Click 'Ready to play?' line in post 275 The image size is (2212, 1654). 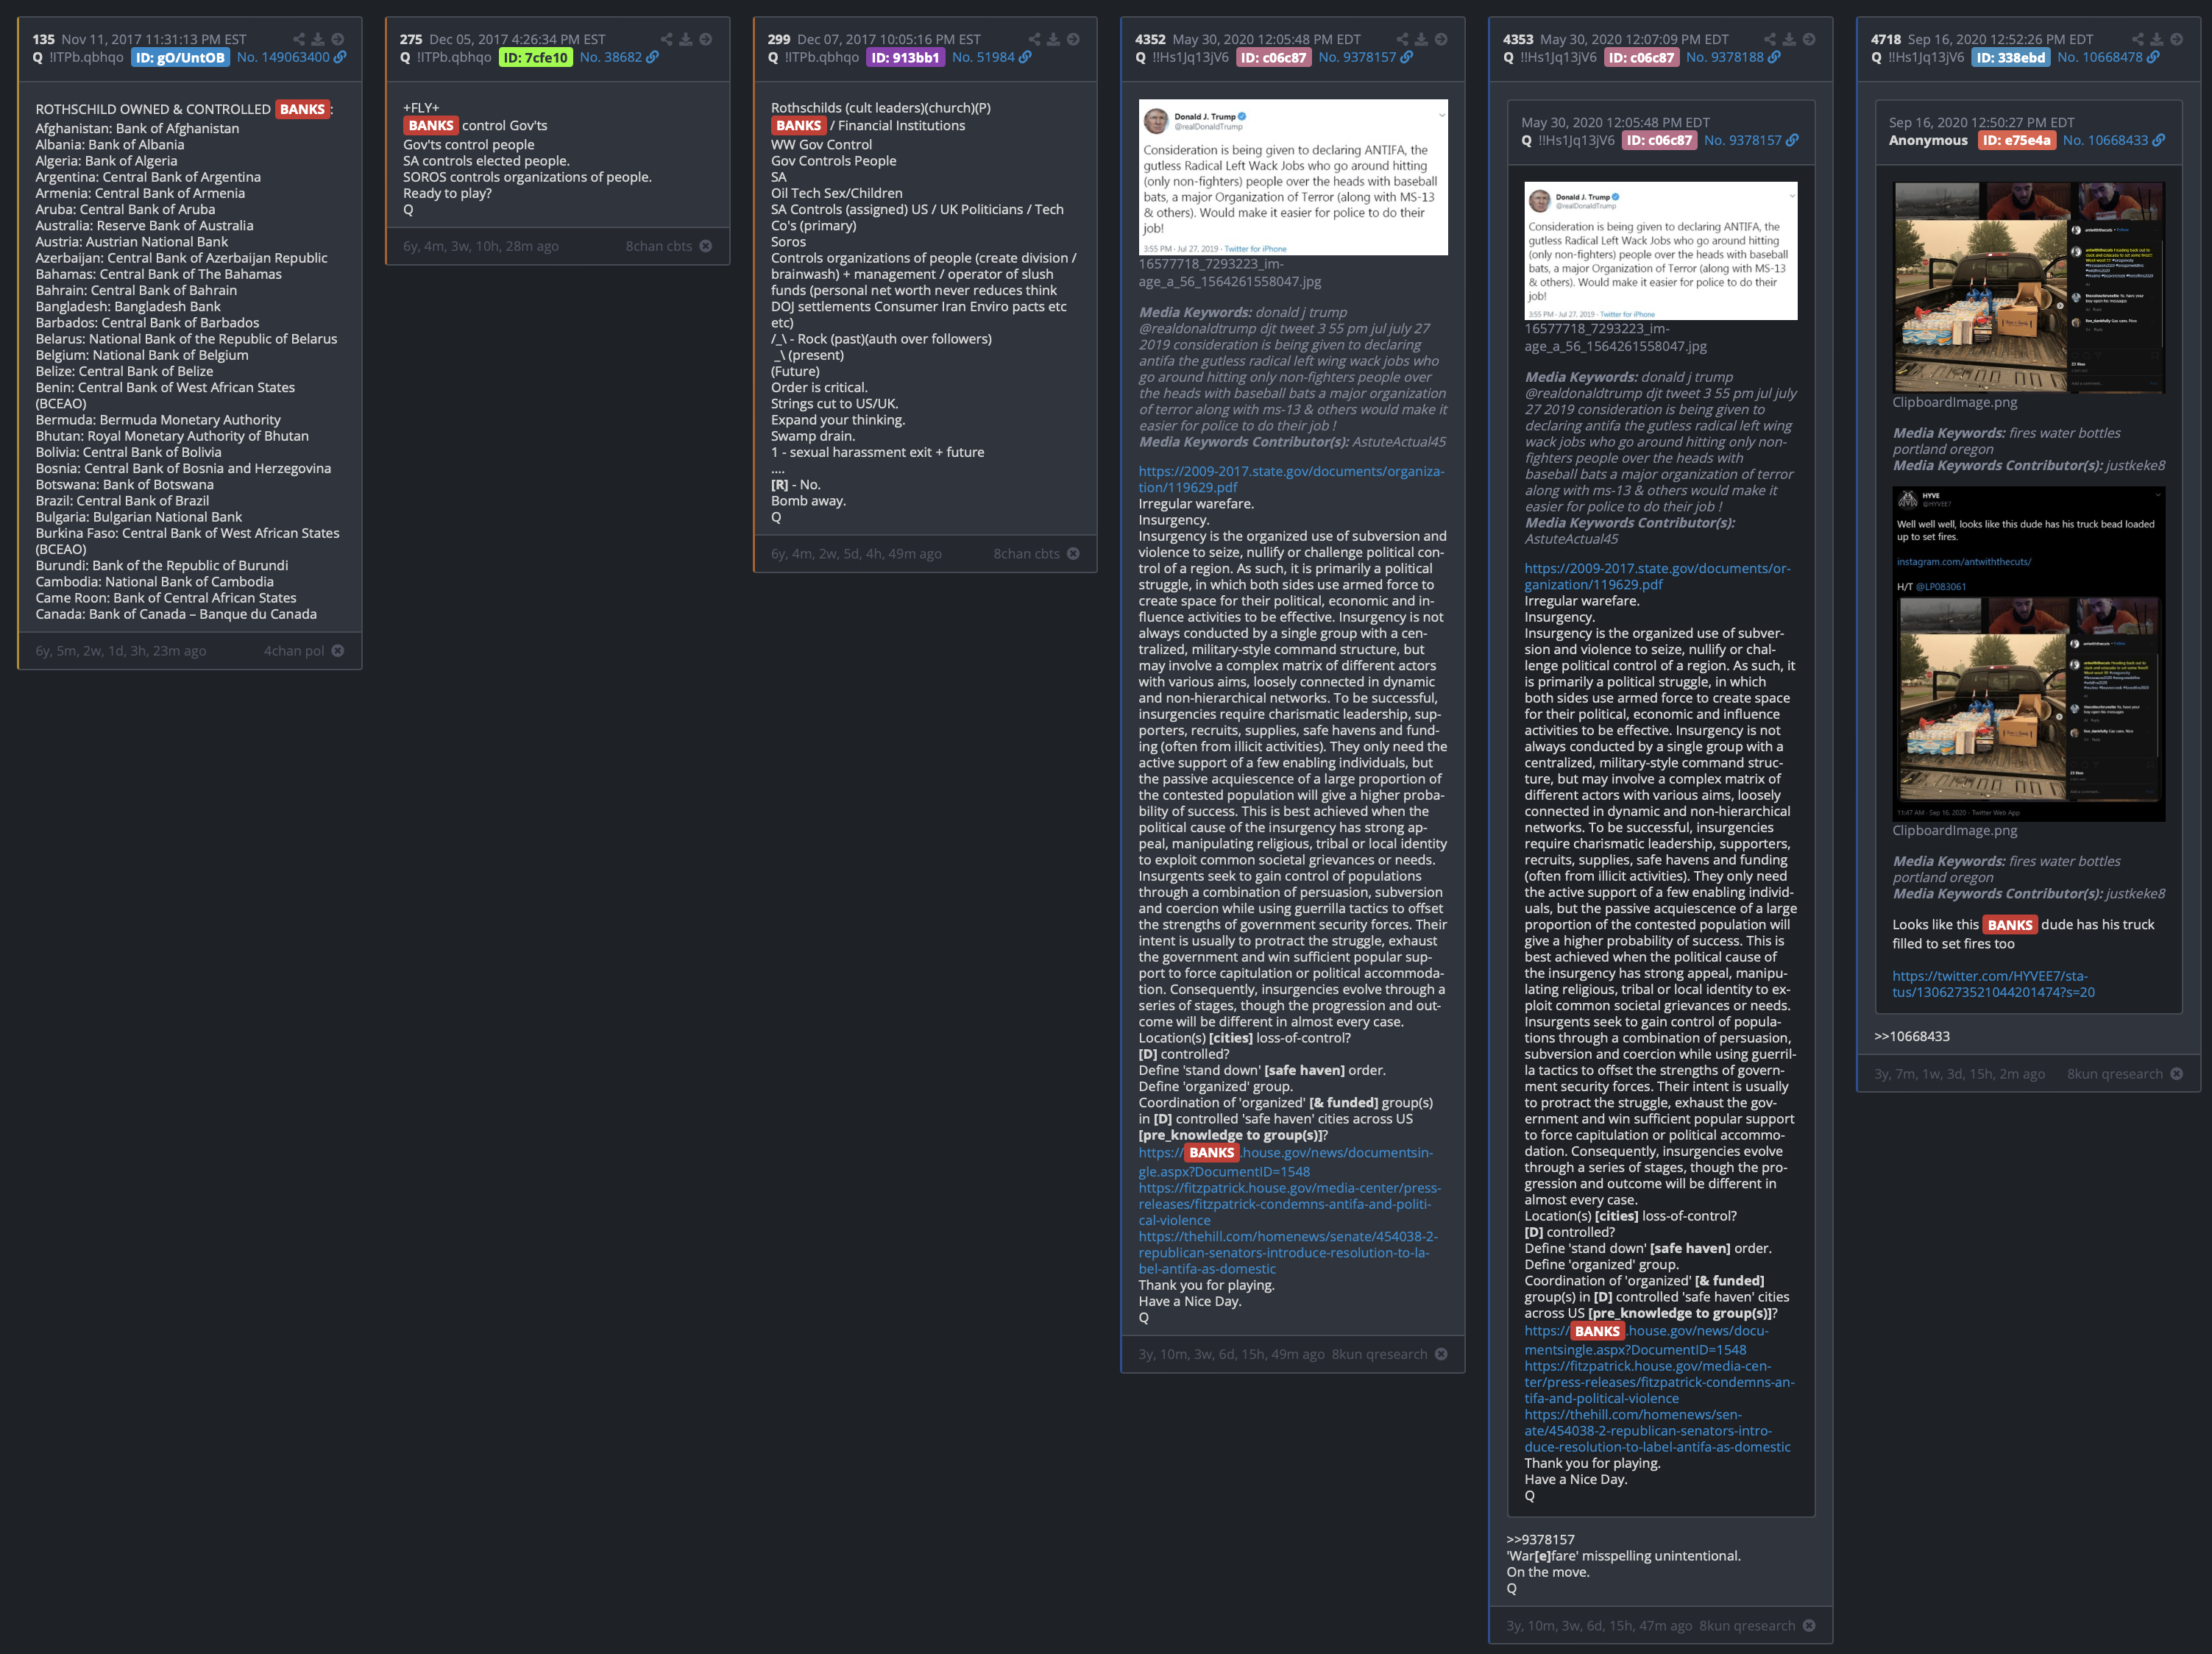click(x=447, y=194)
